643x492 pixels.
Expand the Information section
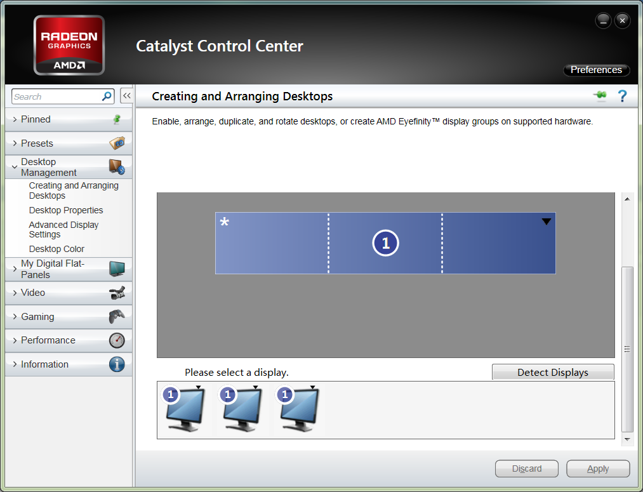point(69,364)
